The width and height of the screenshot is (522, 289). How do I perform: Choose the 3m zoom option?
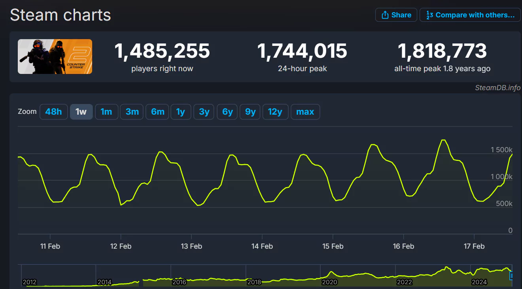point(132,112)
